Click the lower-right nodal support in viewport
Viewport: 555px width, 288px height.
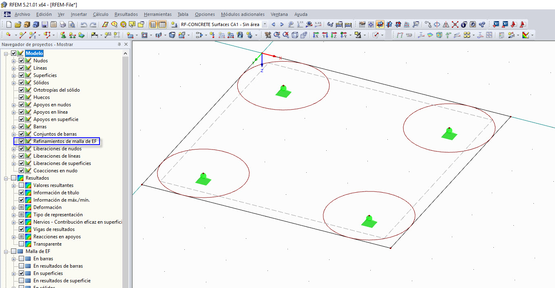point(369,221)
